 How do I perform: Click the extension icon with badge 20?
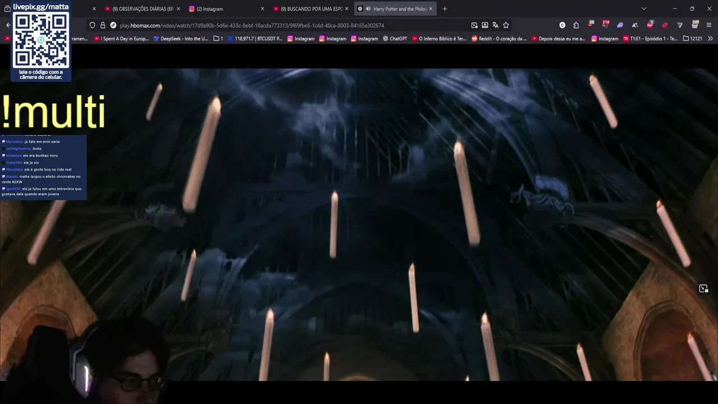coord(591,25)
